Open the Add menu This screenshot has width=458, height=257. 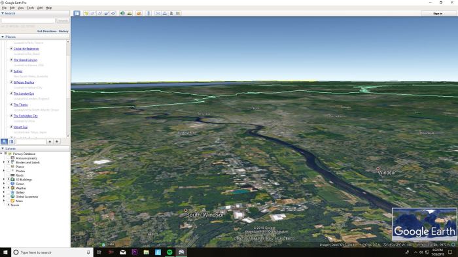[40, 8]
